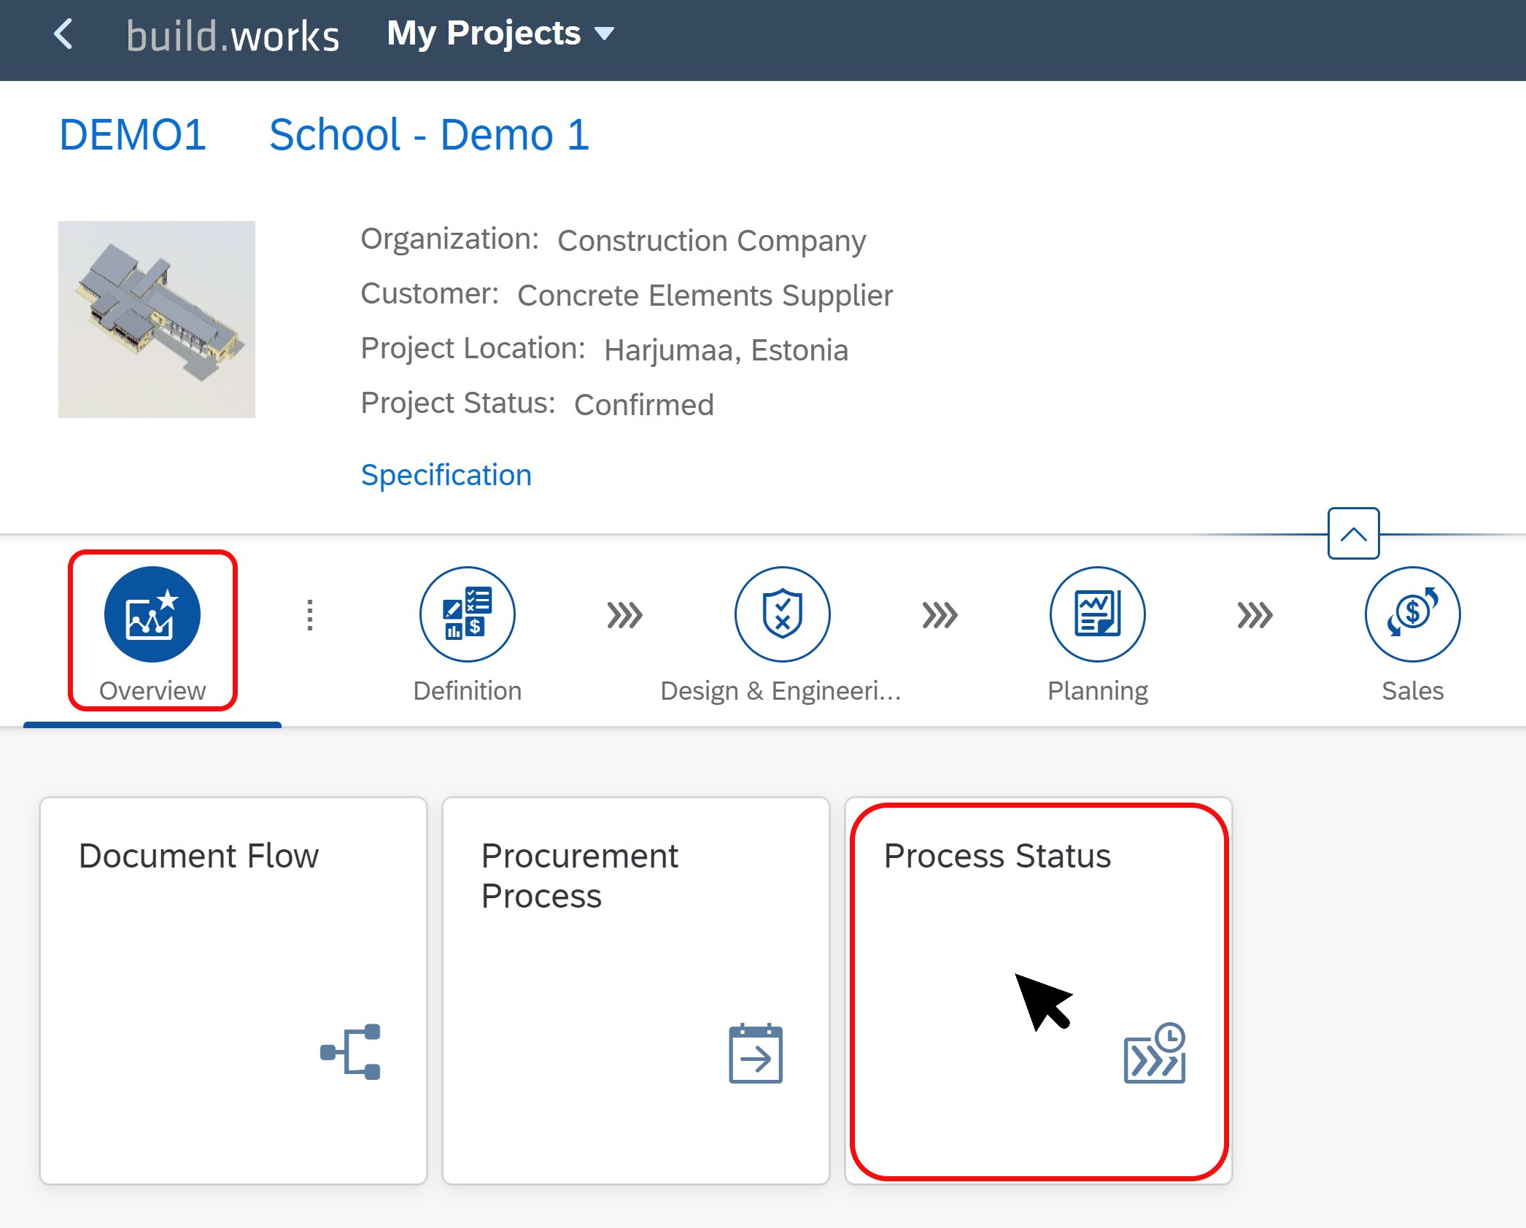
Task: Click the Construction Company organization value
Action: 712,240
